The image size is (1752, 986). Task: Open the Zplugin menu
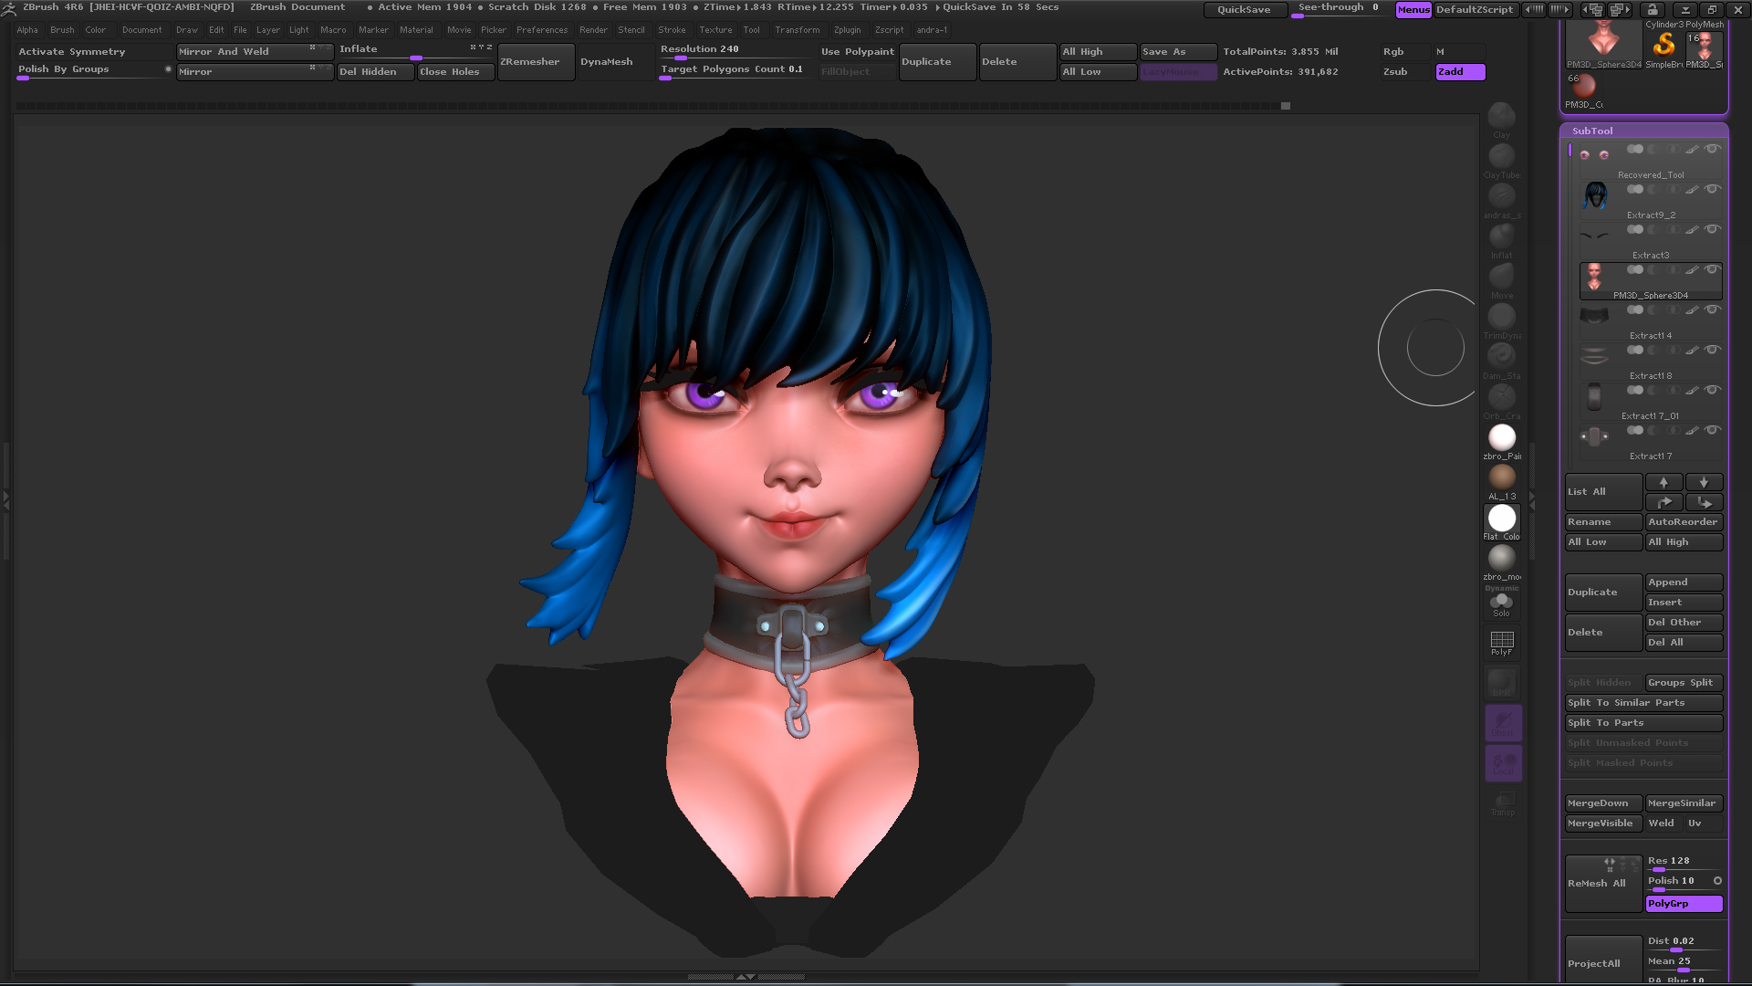(x=847, y=30)
